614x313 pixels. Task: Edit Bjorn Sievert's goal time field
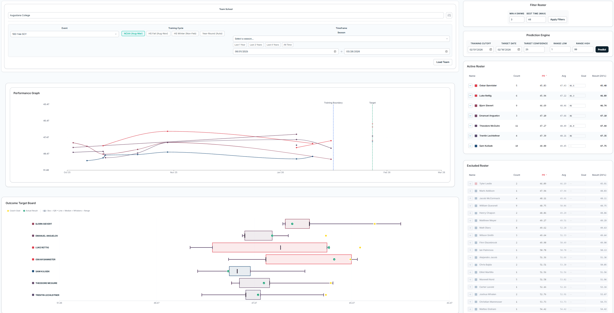(577, 106)
